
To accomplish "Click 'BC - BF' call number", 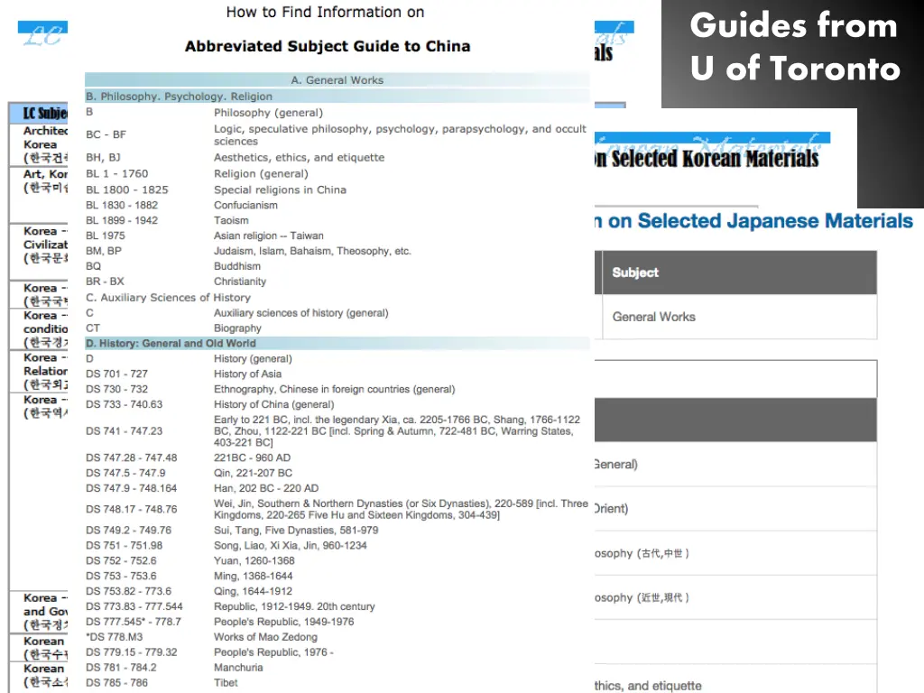I will [106, 134].
